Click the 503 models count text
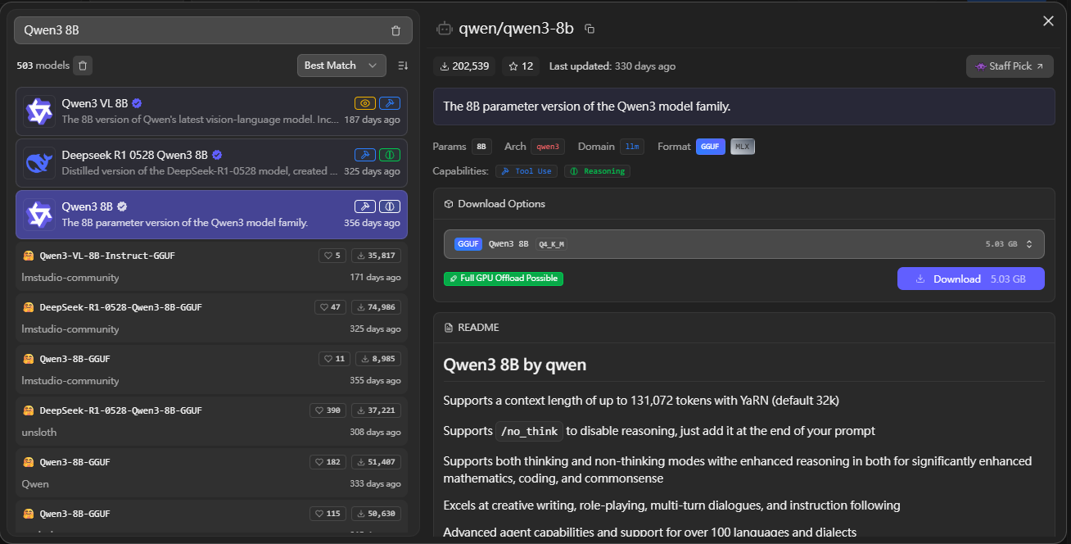Screen dimensions: 1071x544 pos(42,66)
